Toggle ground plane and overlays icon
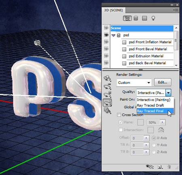The width and height of the screenshot is (182, 175). 150,167
